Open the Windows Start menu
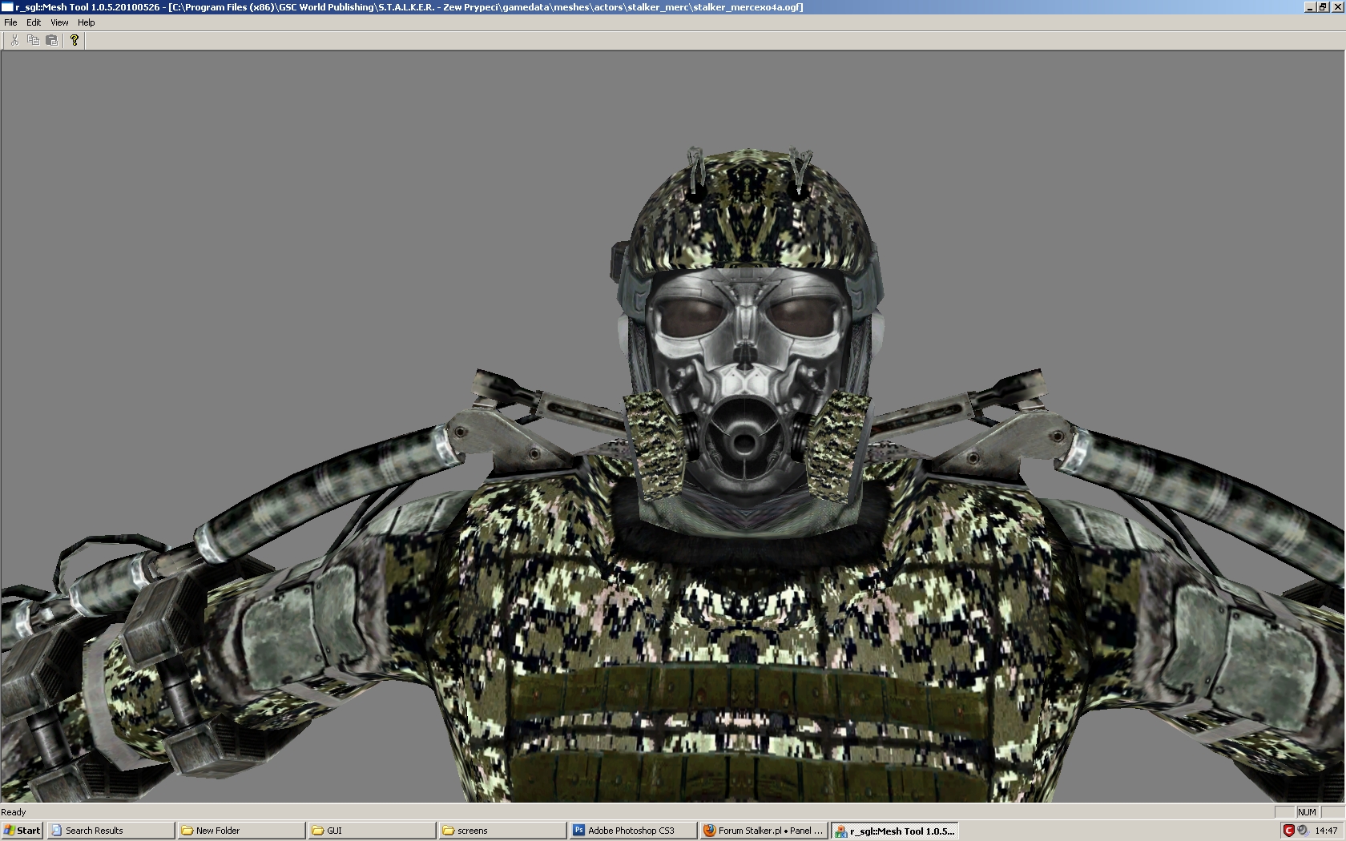 [22, 831]
